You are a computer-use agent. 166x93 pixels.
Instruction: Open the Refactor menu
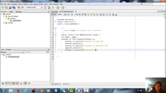(26, 4)
